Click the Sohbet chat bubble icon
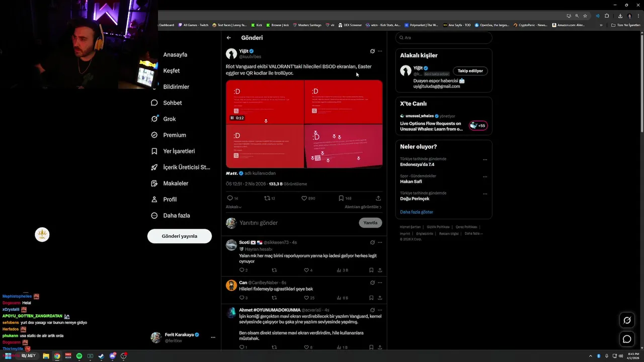The image size is (644, 362). [x=154, y=103]
